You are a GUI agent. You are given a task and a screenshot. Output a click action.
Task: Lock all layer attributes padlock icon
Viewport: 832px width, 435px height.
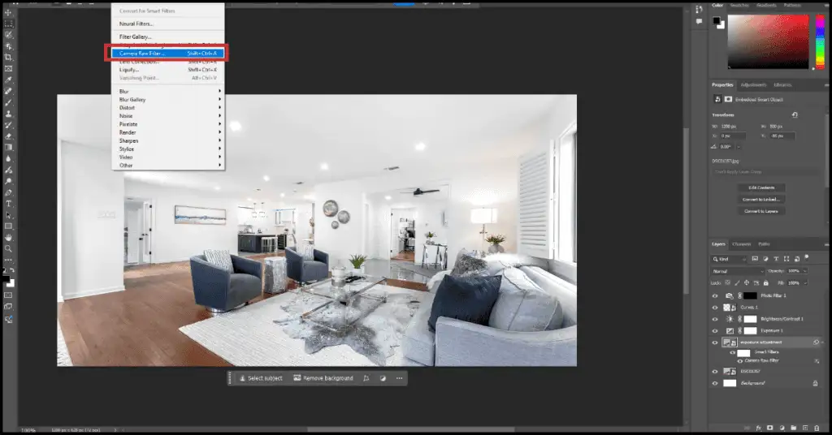tap(765, 283)
